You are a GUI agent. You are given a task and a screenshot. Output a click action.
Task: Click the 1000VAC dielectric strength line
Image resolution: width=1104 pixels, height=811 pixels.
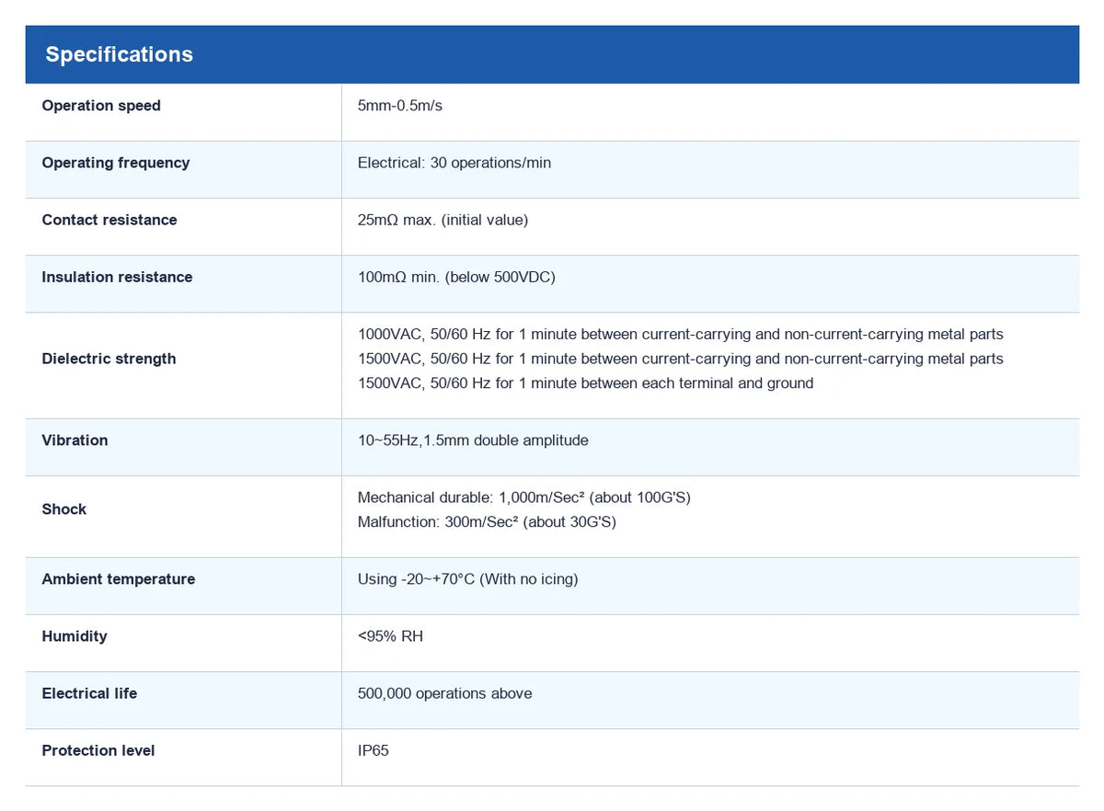click(x=681, y=335)
